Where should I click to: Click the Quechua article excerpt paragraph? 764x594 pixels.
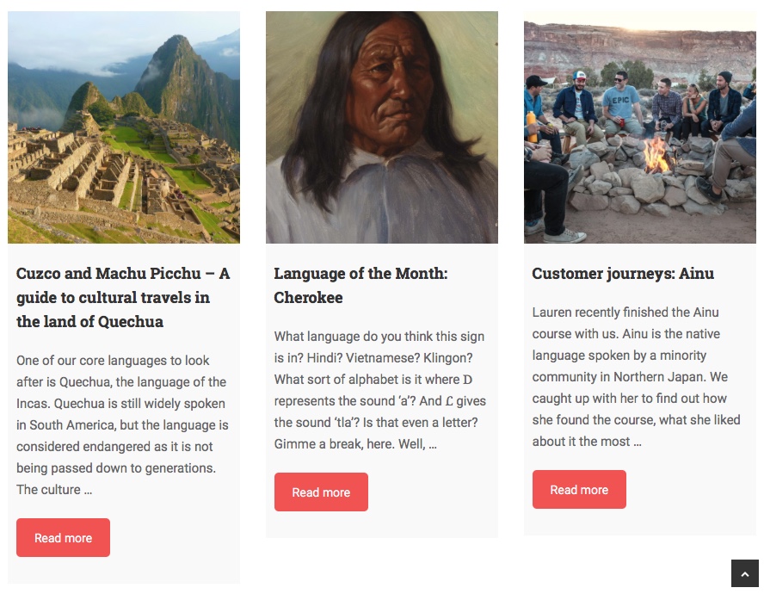click(122, 424)
